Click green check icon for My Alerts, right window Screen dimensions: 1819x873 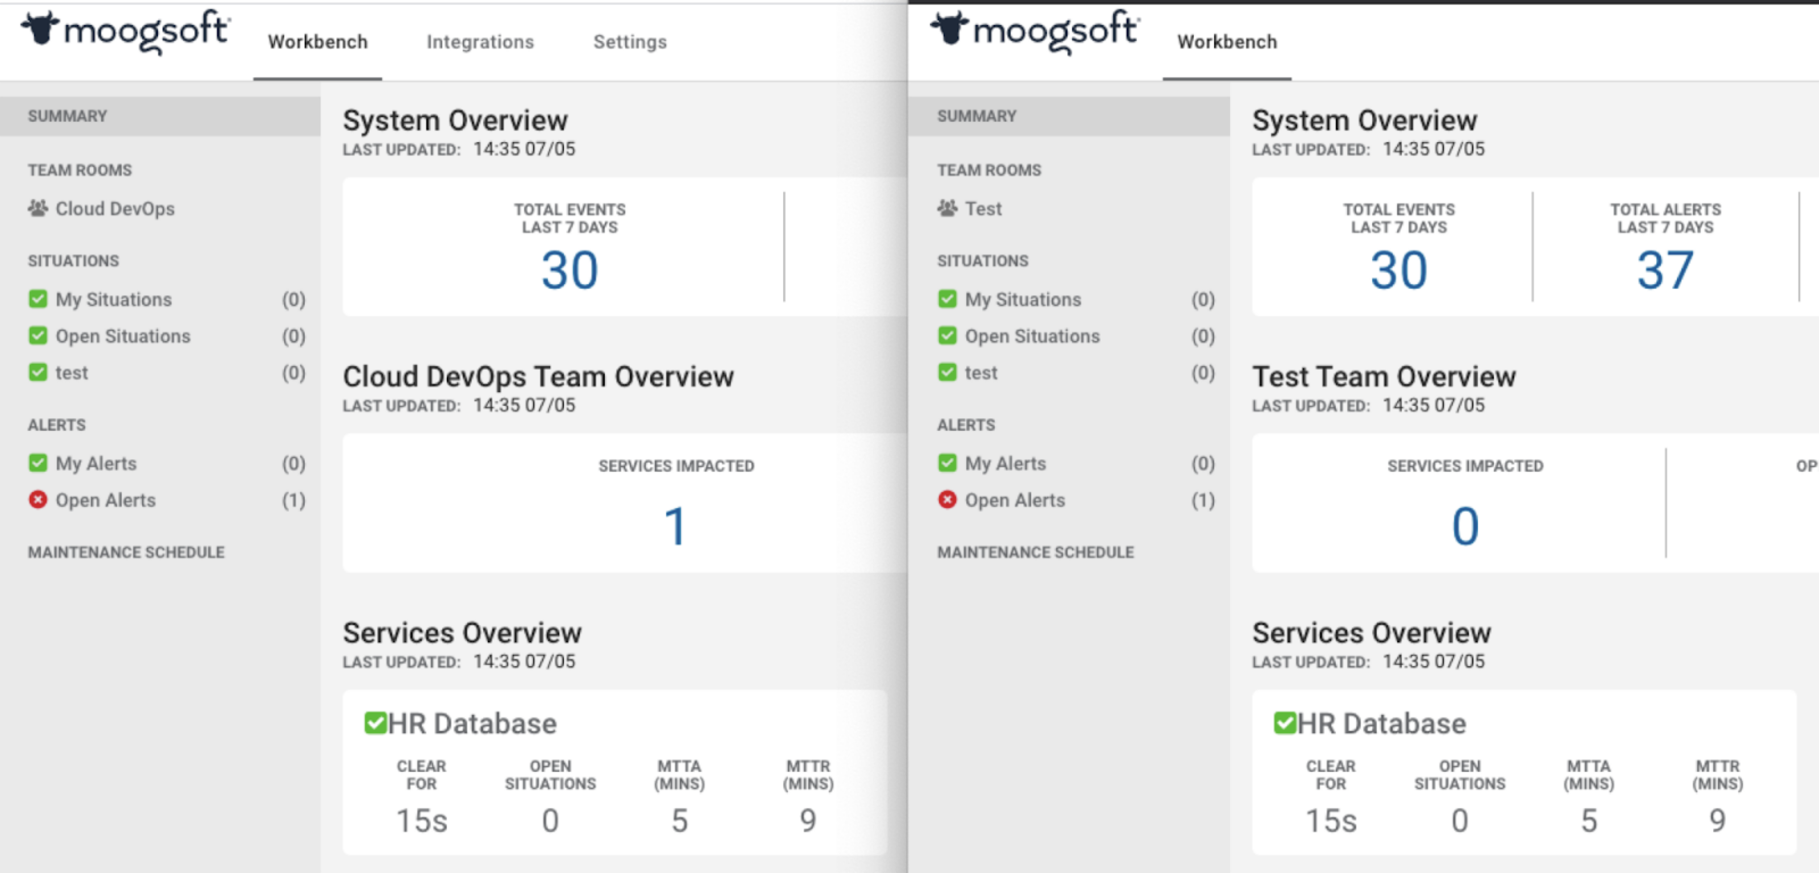(948, 463)
